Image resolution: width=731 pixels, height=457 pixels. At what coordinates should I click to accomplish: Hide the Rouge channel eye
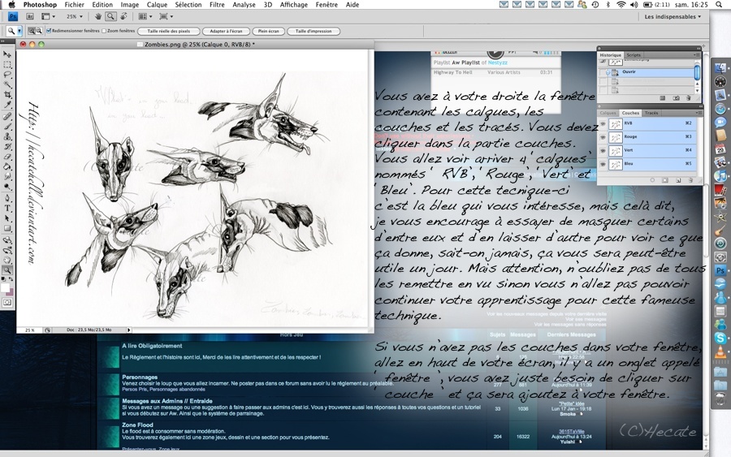coord(603,137)
